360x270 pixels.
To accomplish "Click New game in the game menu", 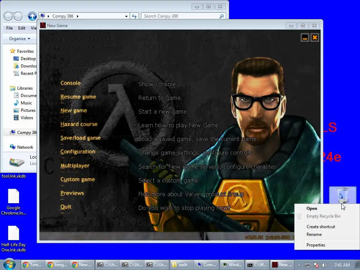I will coord(74,110).
